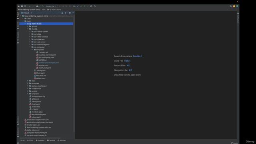Select the cp-schema-registry folder
The image size is (256, 144).
tap(42, 44)
